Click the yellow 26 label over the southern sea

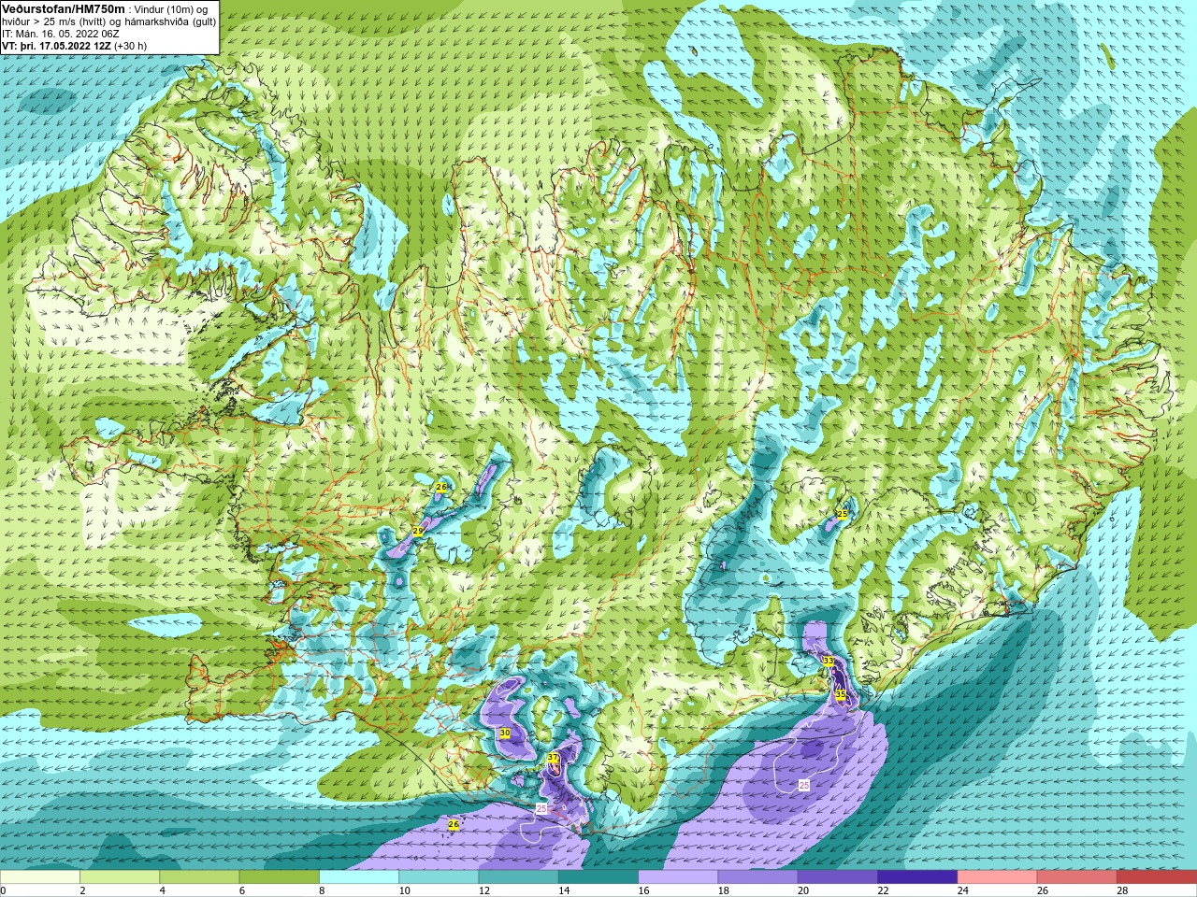pos(454,824)
